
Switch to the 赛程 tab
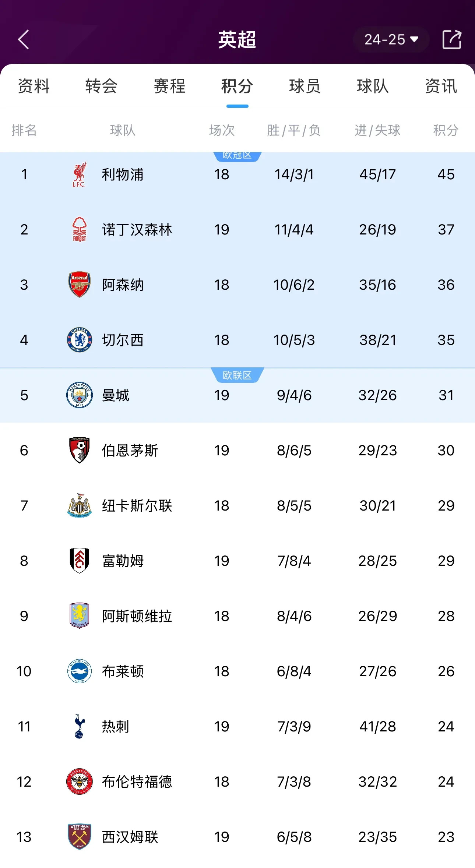coord(169,87)
